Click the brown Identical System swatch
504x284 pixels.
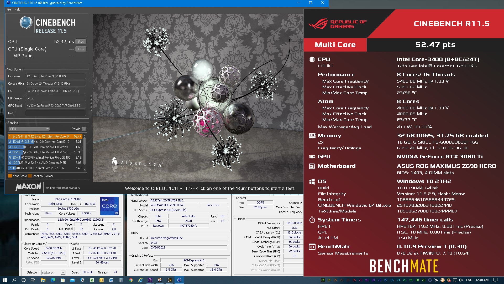(30, 176)
